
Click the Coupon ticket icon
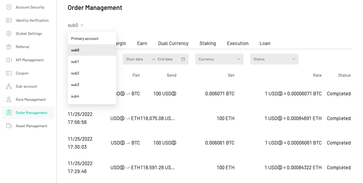click(x=9, y=73)
